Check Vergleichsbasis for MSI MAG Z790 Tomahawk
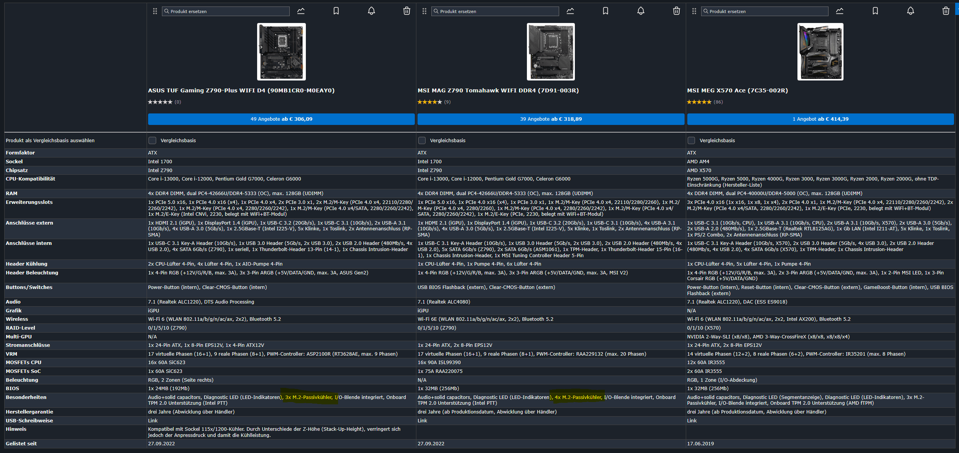The width and height of the screenshot is (959, 453). (x=422, y=141)
